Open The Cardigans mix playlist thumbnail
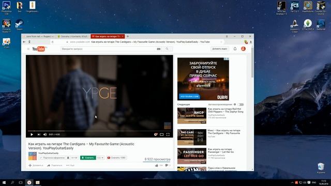This screenshot has width=331, height=186. point(192,137)
